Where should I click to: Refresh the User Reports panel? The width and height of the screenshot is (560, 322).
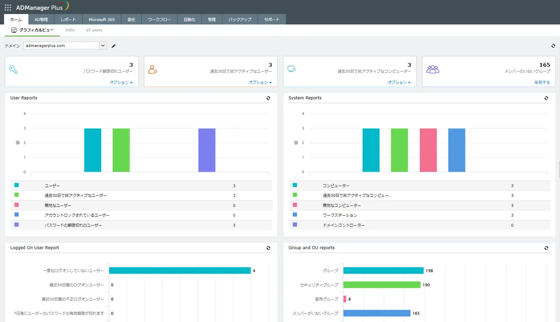point(268,98)
